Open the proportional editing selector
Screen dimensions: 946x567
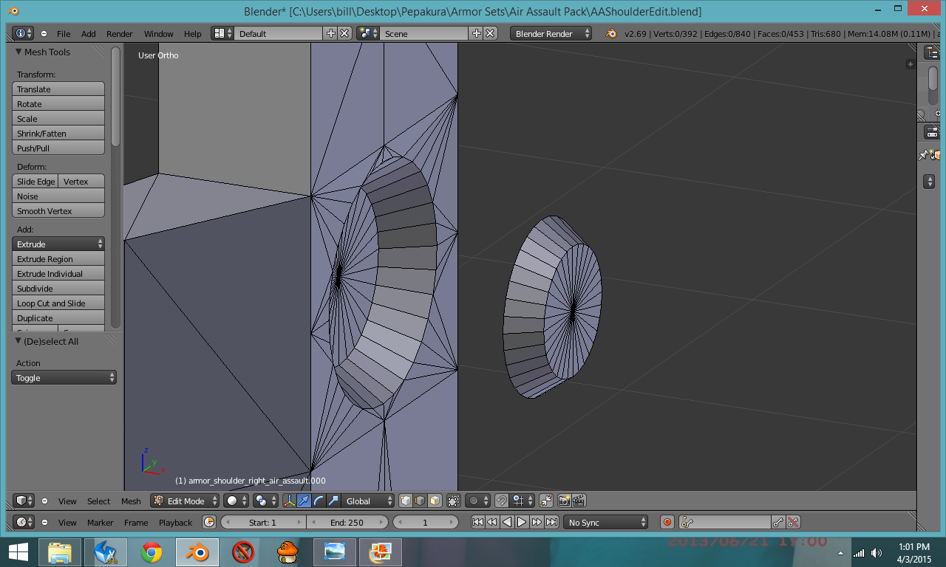coord(477,501)
